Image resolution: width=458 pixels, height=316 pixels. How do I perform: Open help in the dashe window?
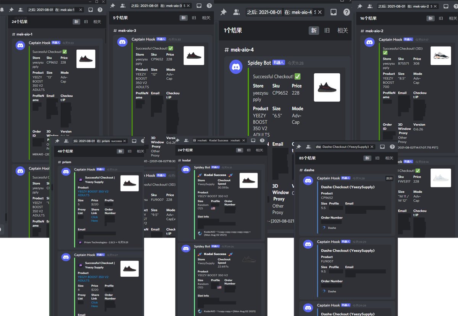(392, 147)
